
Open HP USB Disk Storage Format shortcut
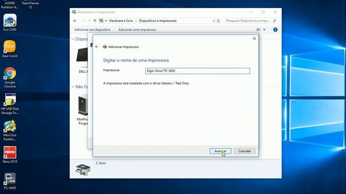pyautogui.click(x=10, y=104)
